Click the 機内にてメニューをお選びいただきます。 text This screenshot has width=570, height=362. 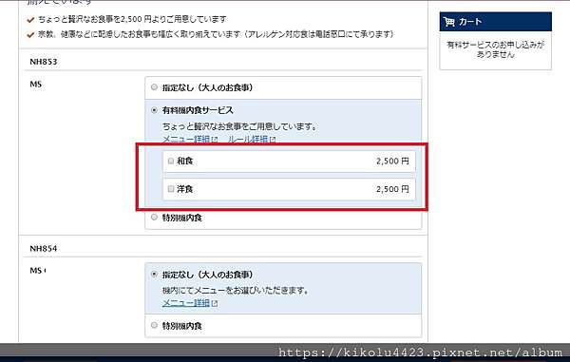click(236, 291)
